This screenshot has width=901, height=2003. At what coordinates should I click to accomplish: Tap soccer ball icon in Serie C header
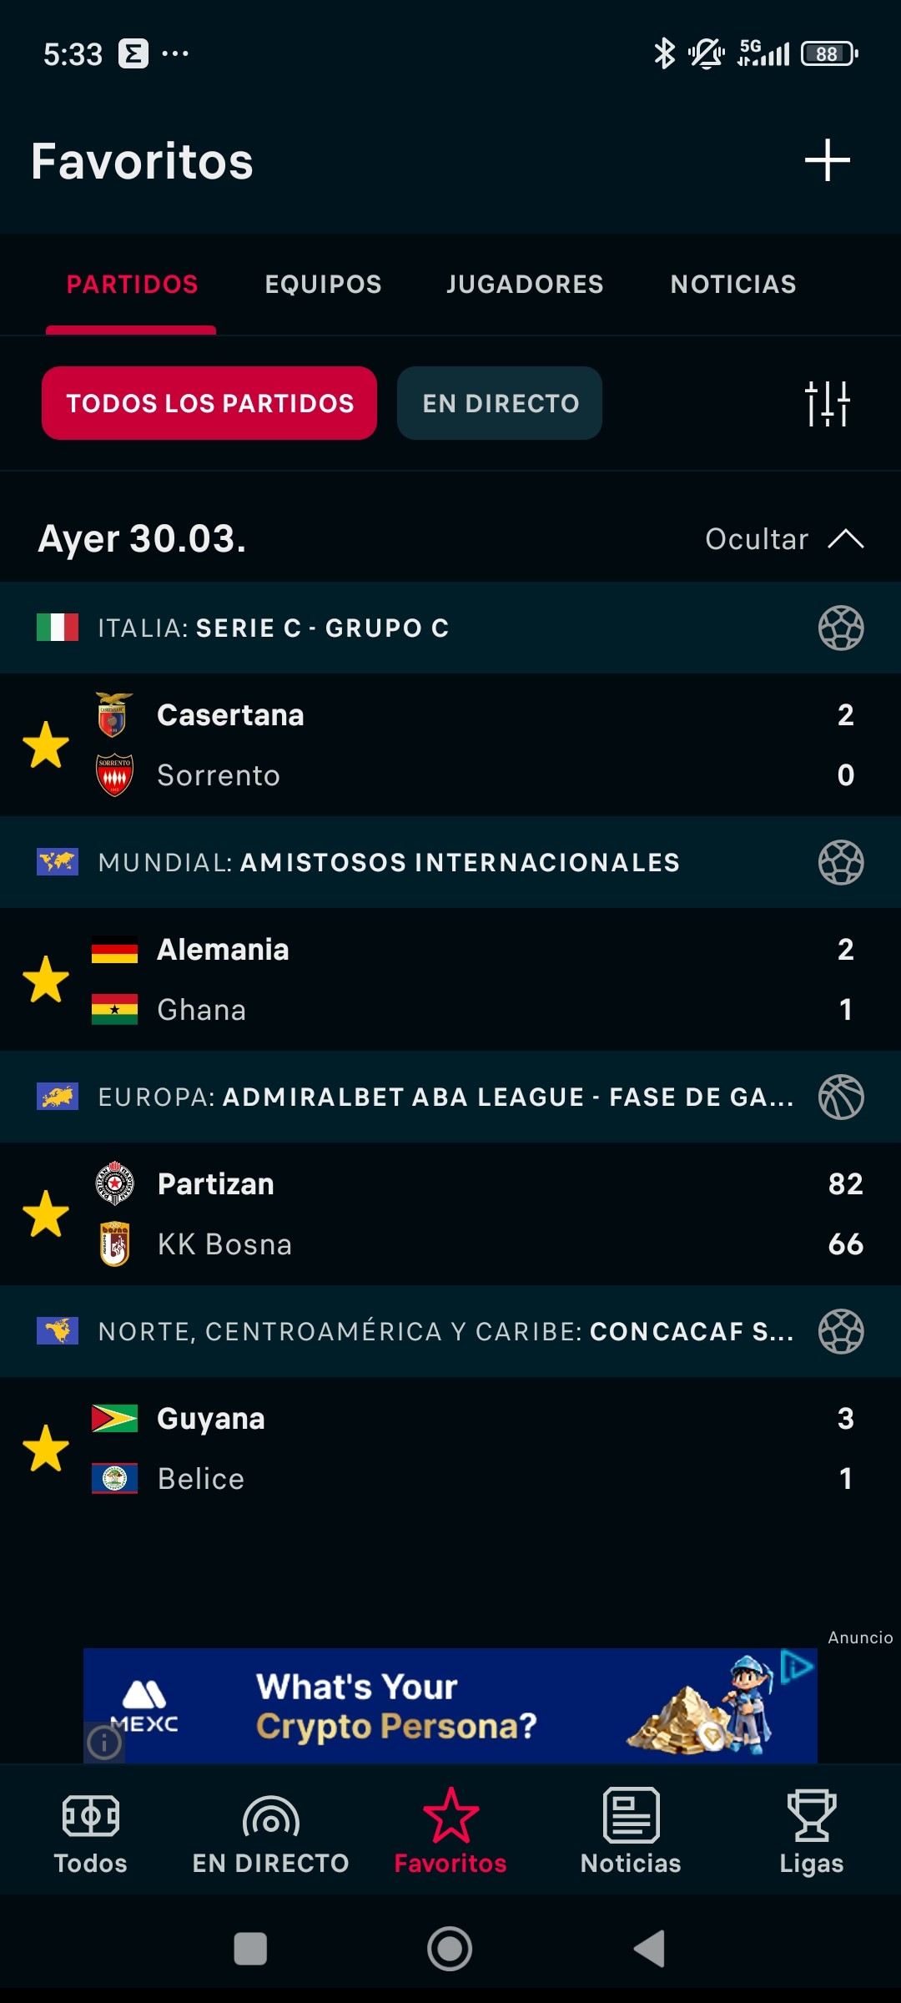click(x=841, y=628)
